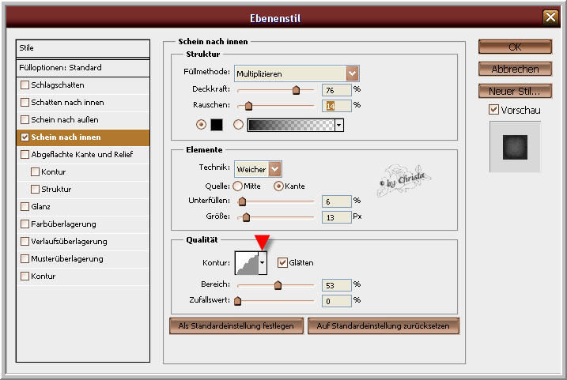Select the gradient radio button
This screenshot has height=380, width=567.
238,125
